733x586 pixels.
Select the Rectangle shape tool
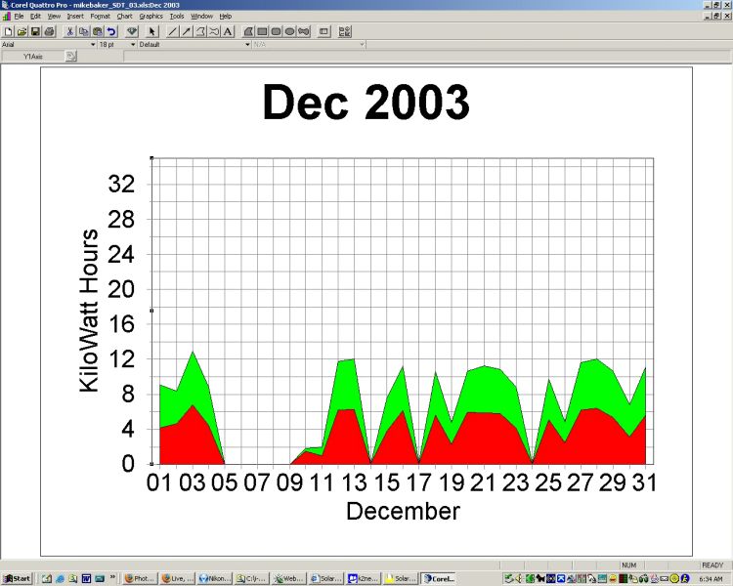pyautogui.click(x=263, y=31)
